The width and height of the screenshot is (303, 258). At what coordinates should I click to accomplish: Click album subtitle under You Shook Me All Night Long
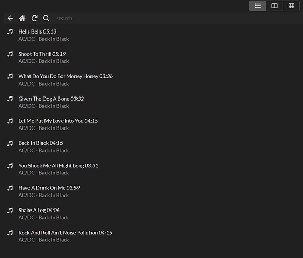click(x=43, y=173)
